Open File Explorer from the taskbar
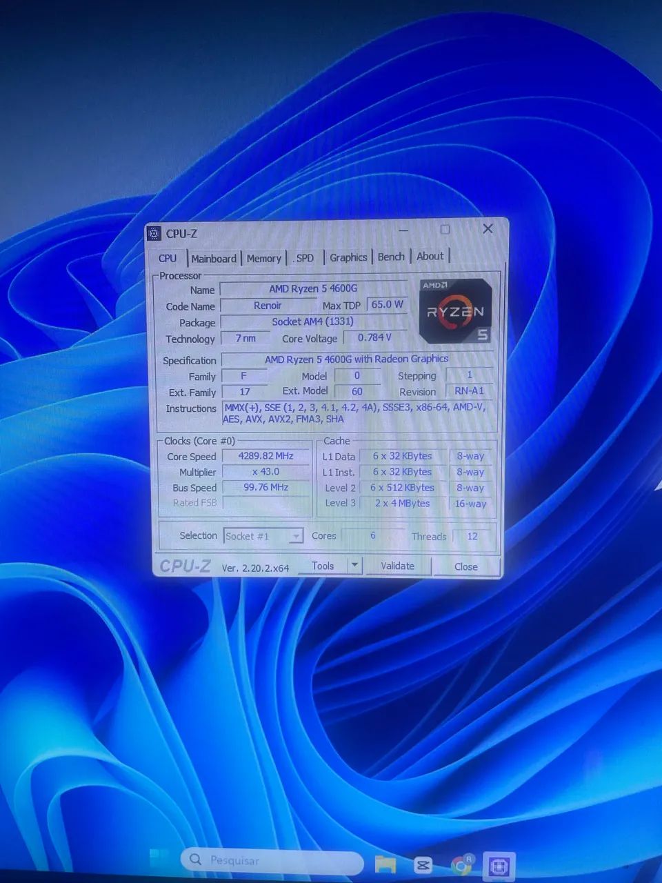 385,864
